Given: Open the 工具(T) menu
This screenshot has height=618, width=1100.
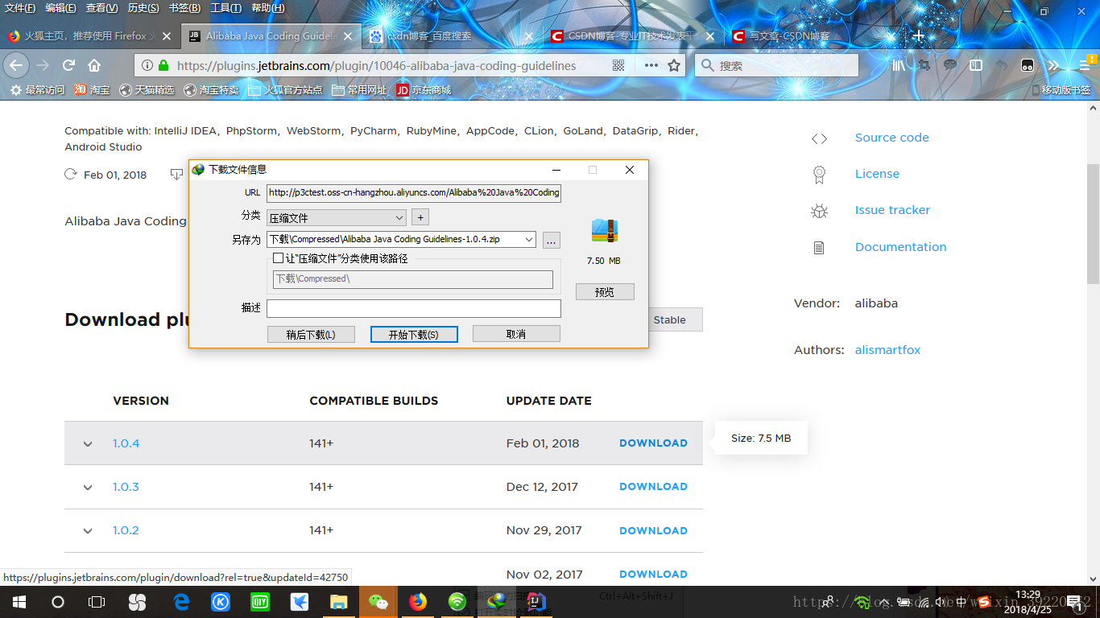Looking at the screenshot, I should [x=225, y=8].
